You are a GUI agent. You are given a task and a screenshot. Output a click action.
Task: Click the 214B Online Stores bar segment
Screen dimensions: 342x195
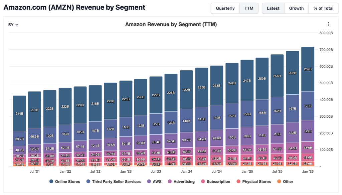click(19, 113)
